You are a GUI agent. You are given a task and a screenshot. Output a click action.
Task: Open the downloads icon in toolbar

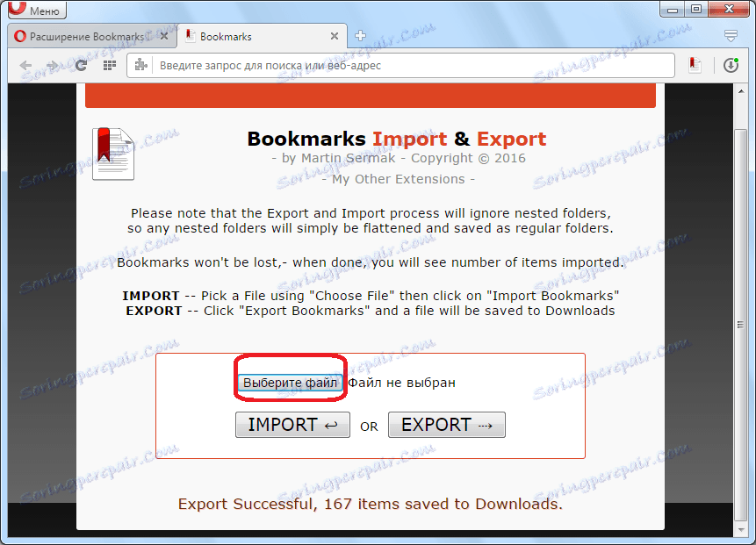point(731,65)
